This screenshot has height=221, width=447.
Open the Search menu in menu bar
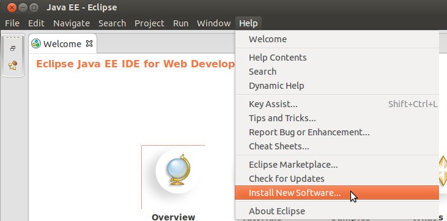click(112, 23)
